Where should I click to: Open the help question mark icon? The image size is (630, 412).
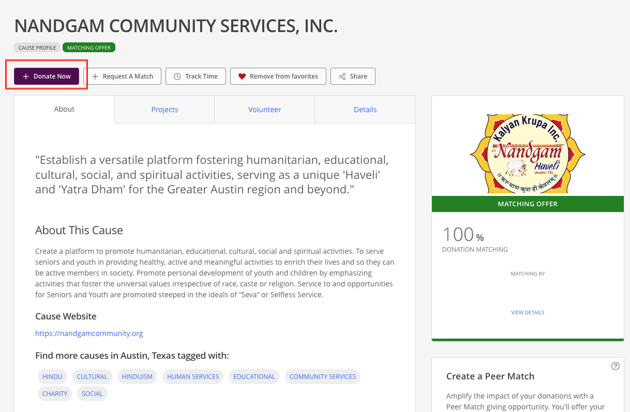[616, 366]
